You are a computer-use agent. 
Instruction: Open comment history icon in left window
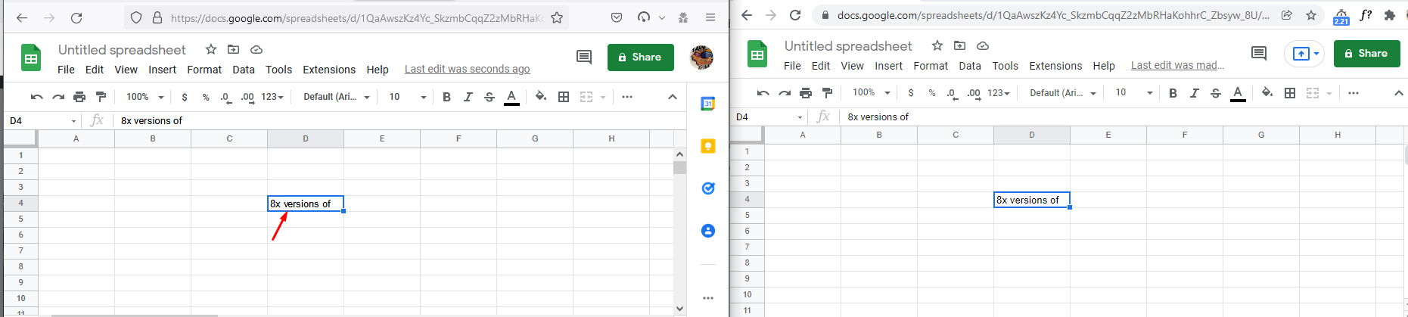[x=584, y=57]
